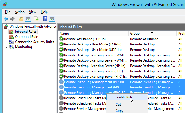Click the Back arrow toolbar icon
This screenshot has height=113, width=185.
coord(6,19)
